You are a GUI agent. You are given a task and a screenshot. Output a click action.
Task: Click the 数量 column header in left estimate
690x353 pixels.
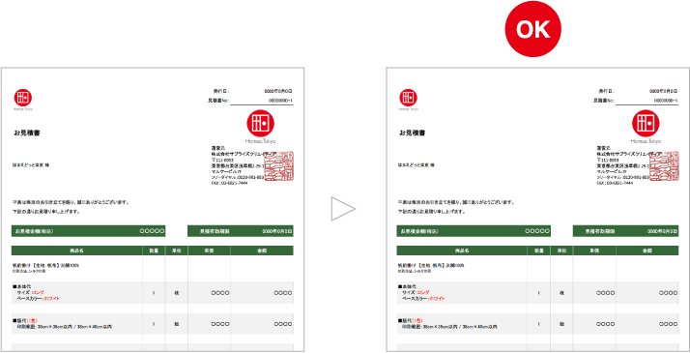point(154,250)
